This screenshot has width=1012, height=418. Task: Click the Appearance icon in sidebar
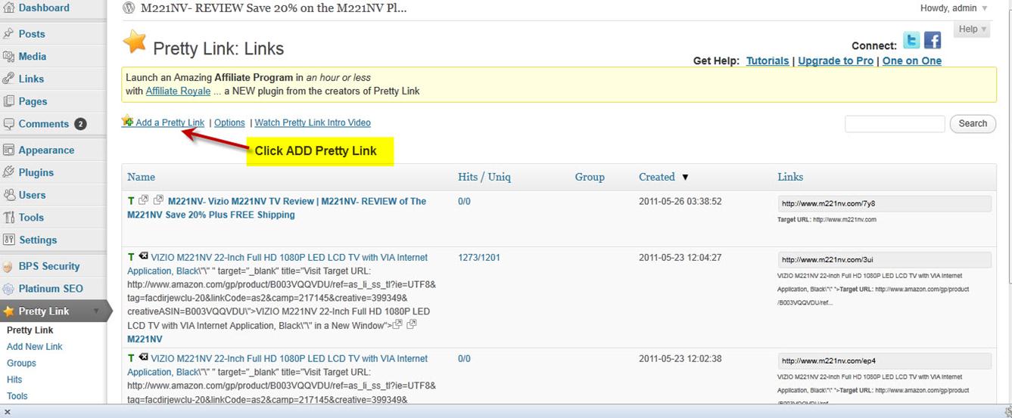pyautogui.click(x=8, y=150)
